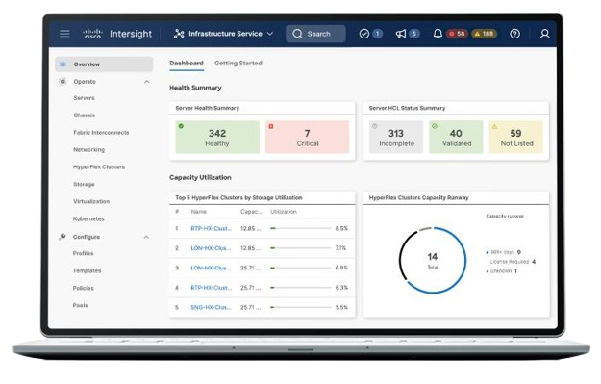Image resolution: width=601 pixels, height=384 pixels.
Task: Click the requests count badge 1
Action: point(377,34)
